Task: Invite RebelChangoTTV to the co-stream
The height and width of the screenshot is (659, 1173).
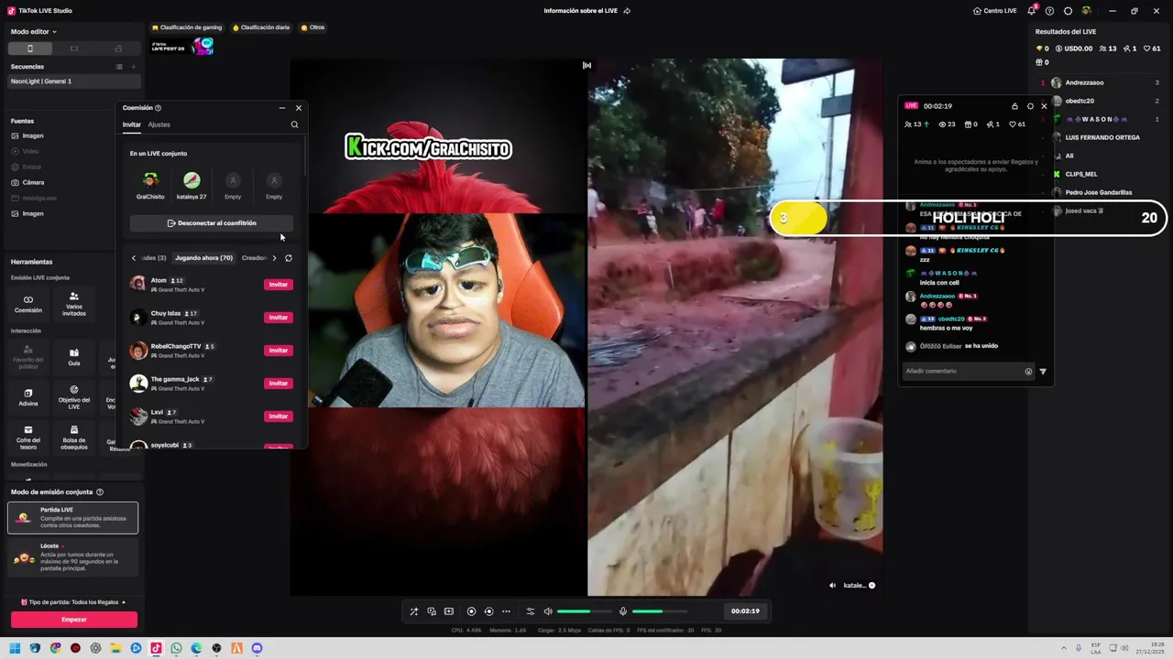Action: 279,351
